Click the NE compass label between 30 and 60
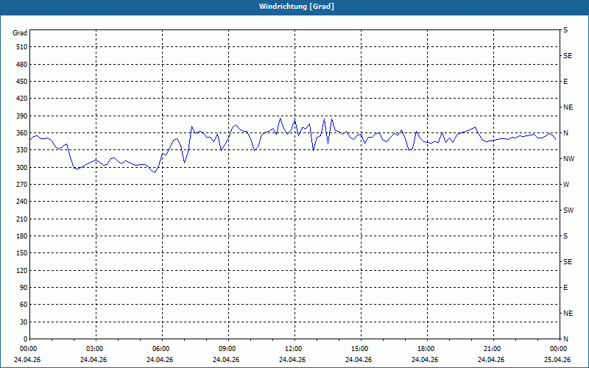Viewport: 589px width, 368px height. (568, 314)
